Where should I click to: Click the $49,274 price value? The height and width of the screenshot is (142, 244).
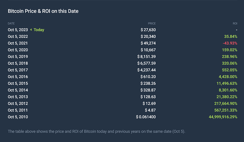pyautogui.click(x=148, y=43)
